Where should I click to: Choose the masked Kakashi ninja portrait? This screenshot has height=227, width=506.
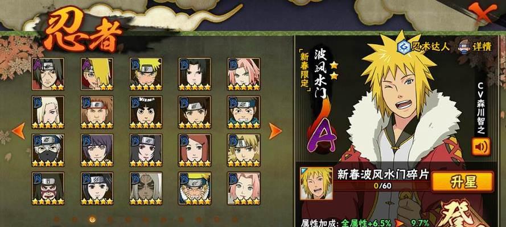(x=48, y=150)
